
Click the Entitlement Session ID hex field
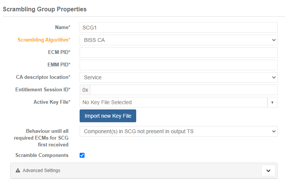pyautogui.click(x=184, y=90)
